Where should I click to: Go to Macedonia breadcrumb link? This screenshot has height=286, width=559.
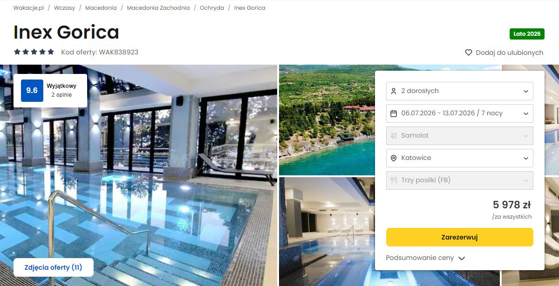[x=101, y=8]
